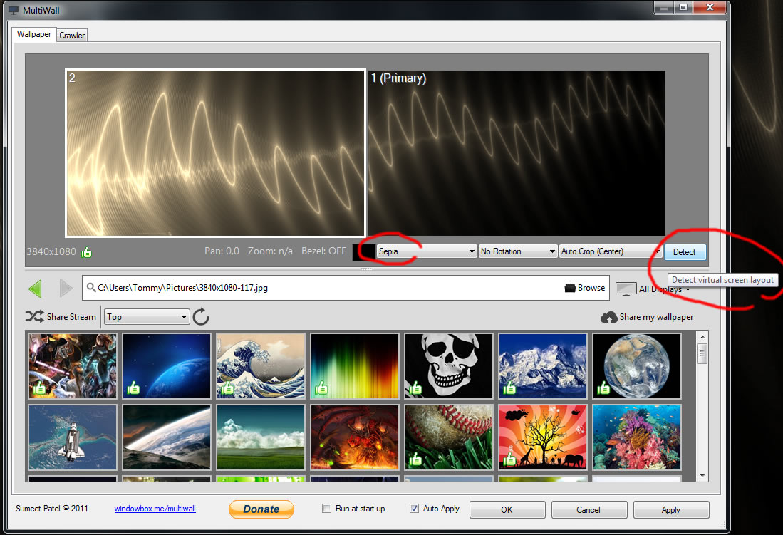Image resolution: width=783 pixels, height=535 pixels.
Task: Click thumbs-up on snowy mountain thumbnail
Action: point(509,388)
